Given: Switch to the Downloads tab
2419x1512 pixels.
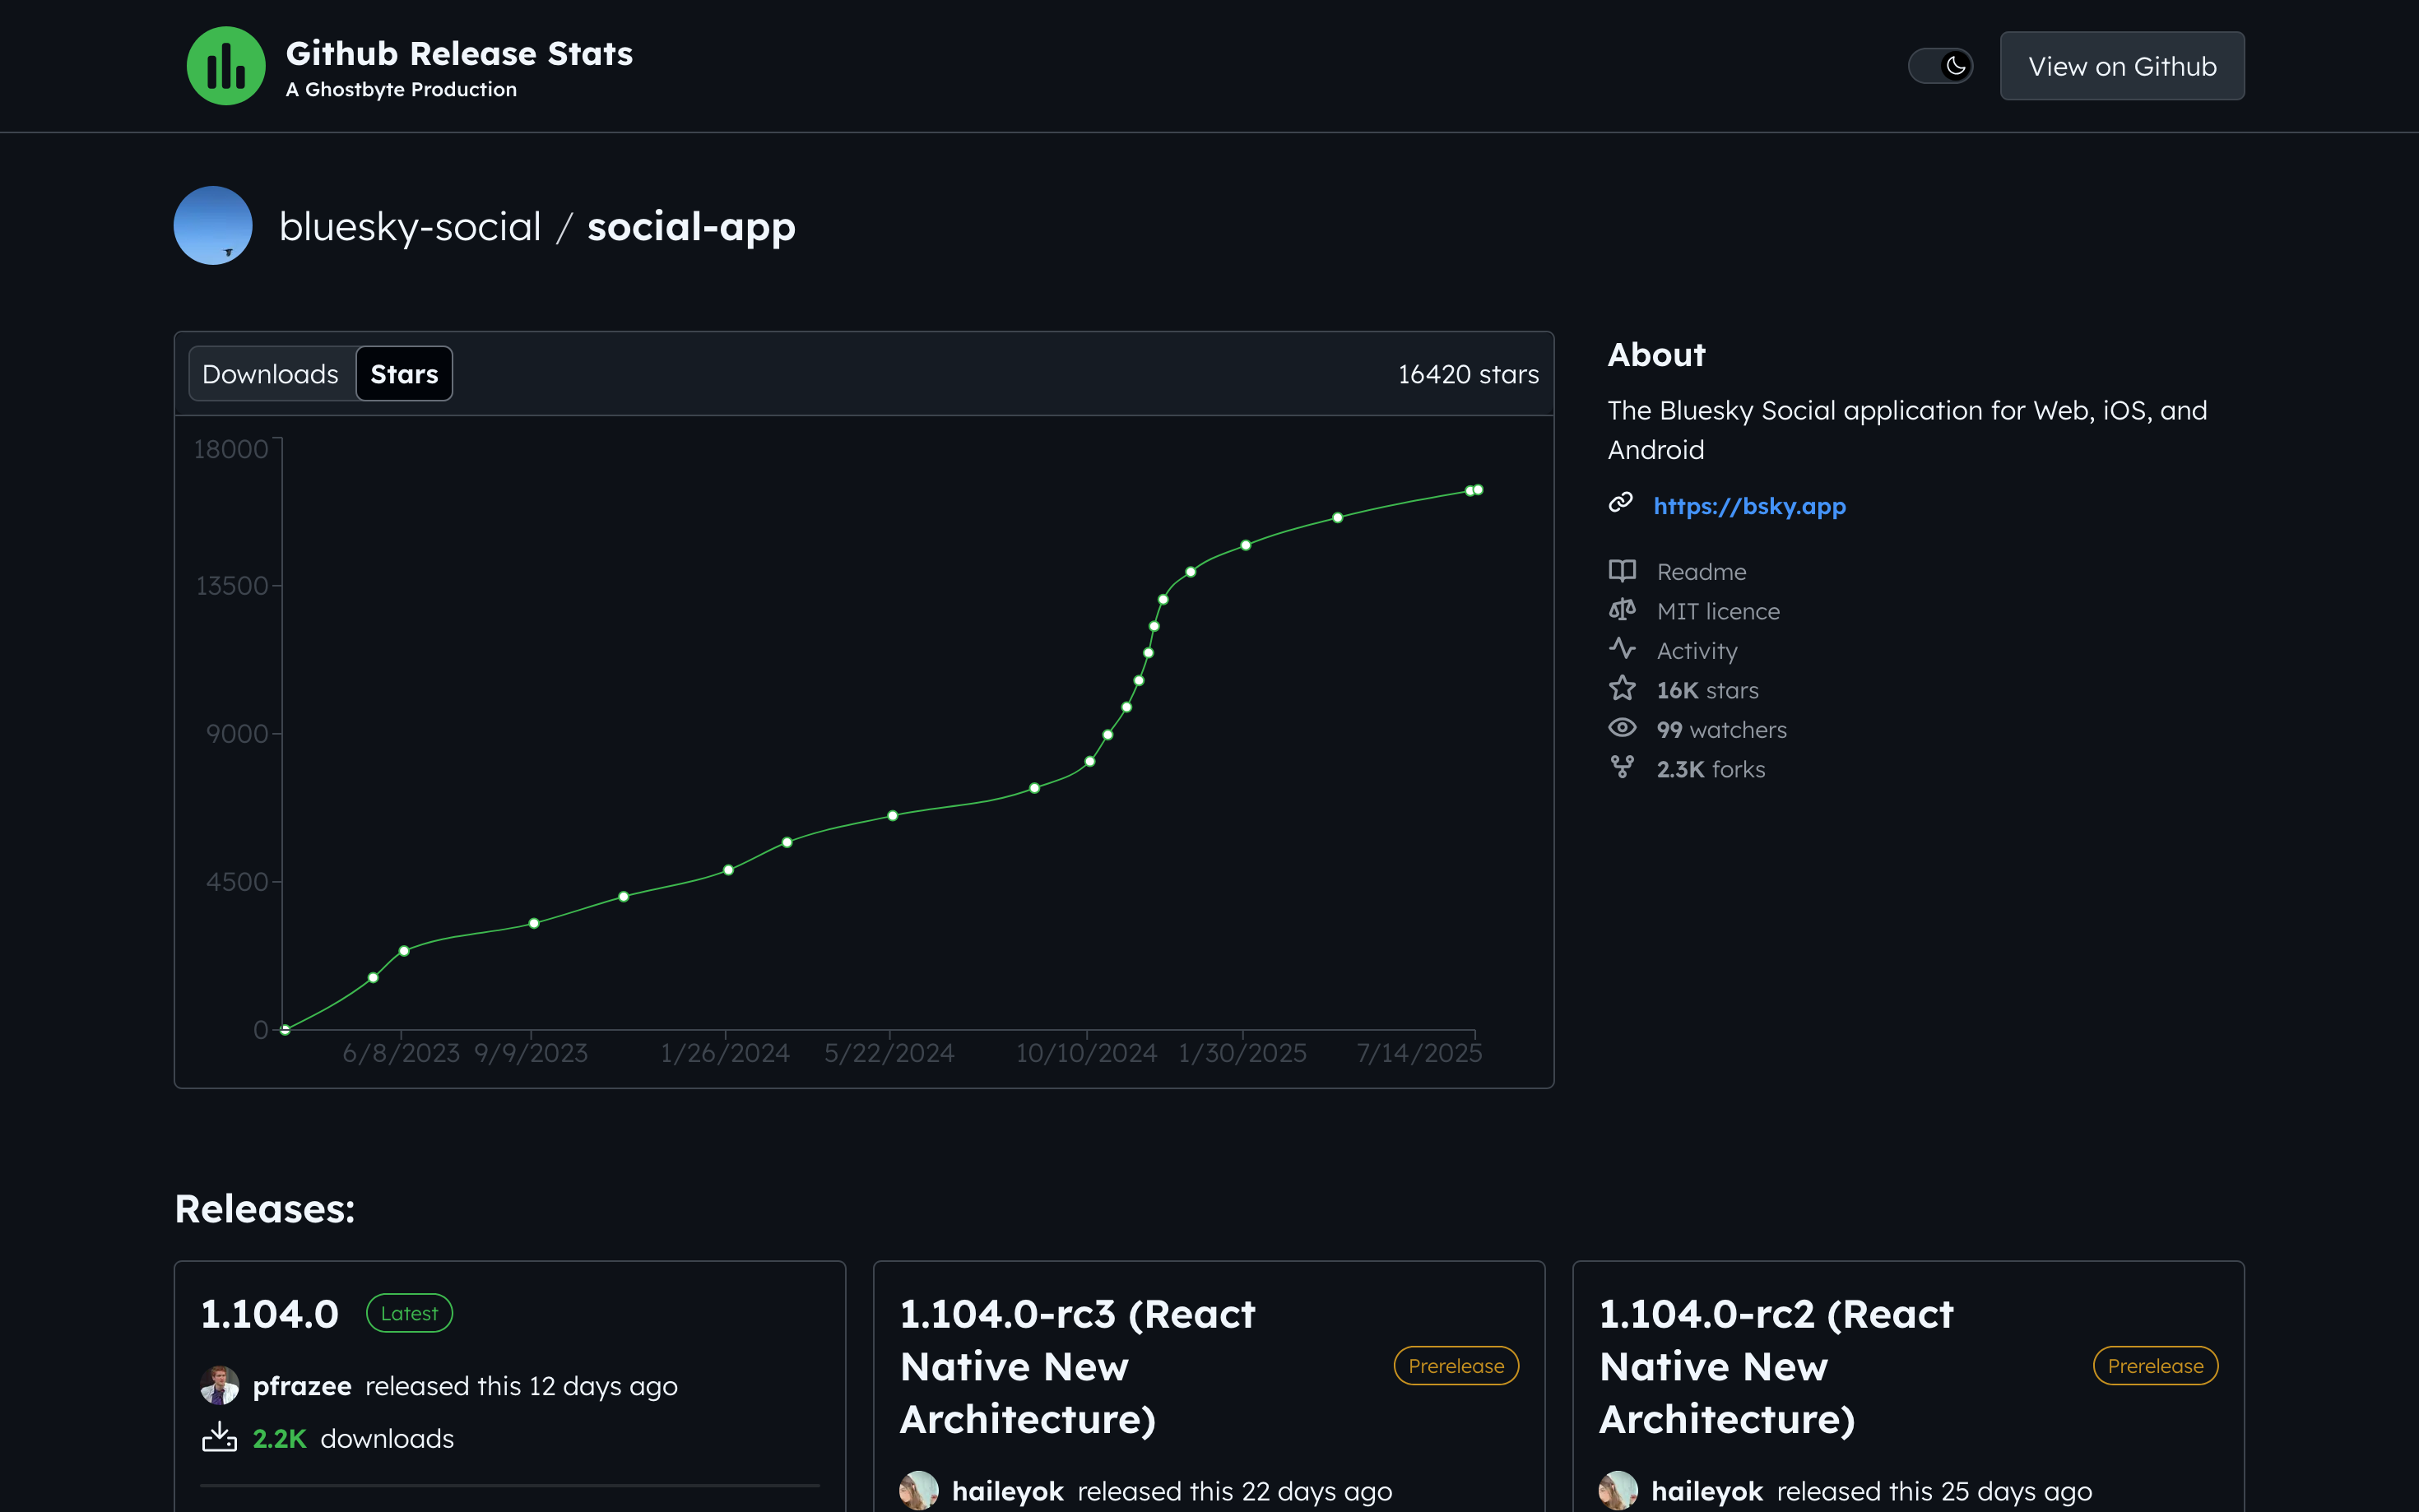Looking at the screenshot, I should click(x=270, y=374).
